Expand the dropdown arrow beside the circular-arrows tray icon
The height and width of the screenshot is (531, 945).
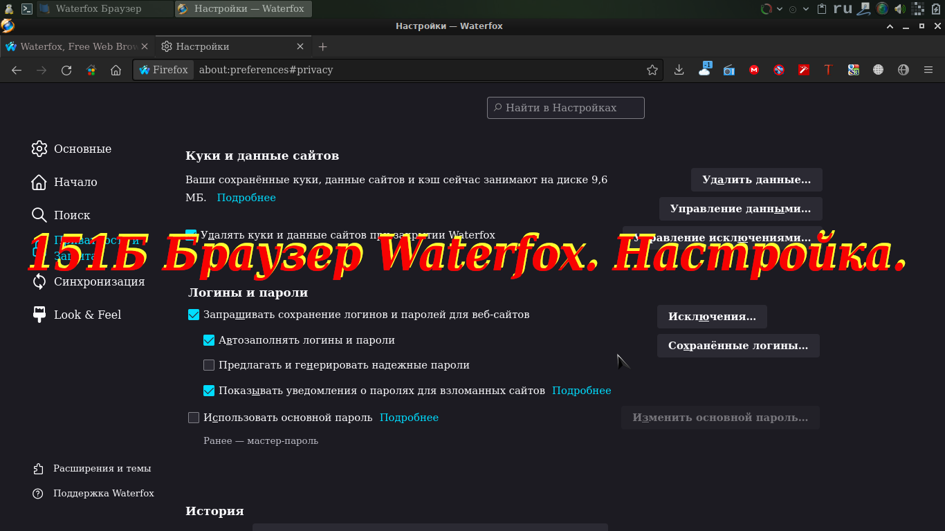(x=780, y=9)
